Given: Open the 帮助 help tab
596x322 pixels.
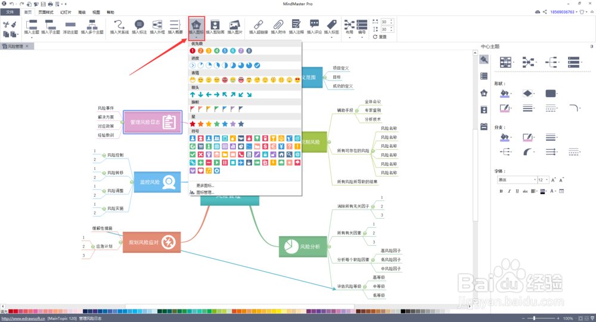Looking at the screenshot, I should [110, 12].
